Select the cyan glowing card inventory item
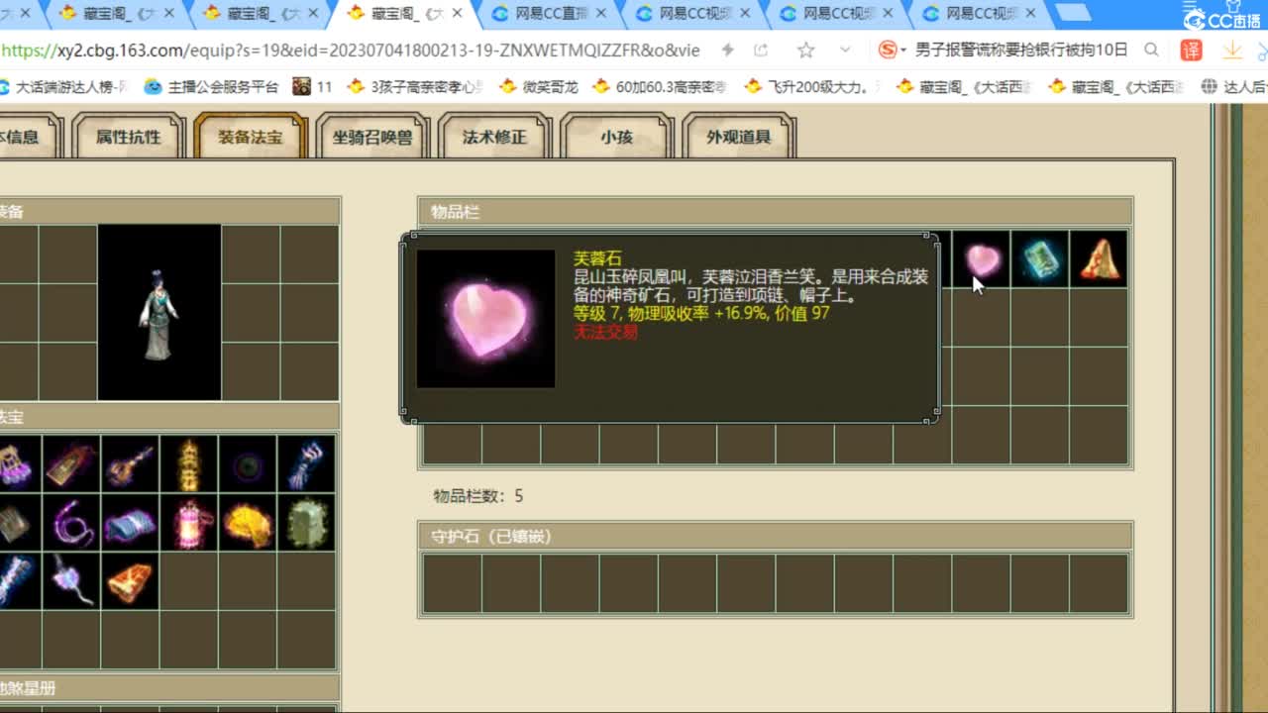 coord(1040,259)
